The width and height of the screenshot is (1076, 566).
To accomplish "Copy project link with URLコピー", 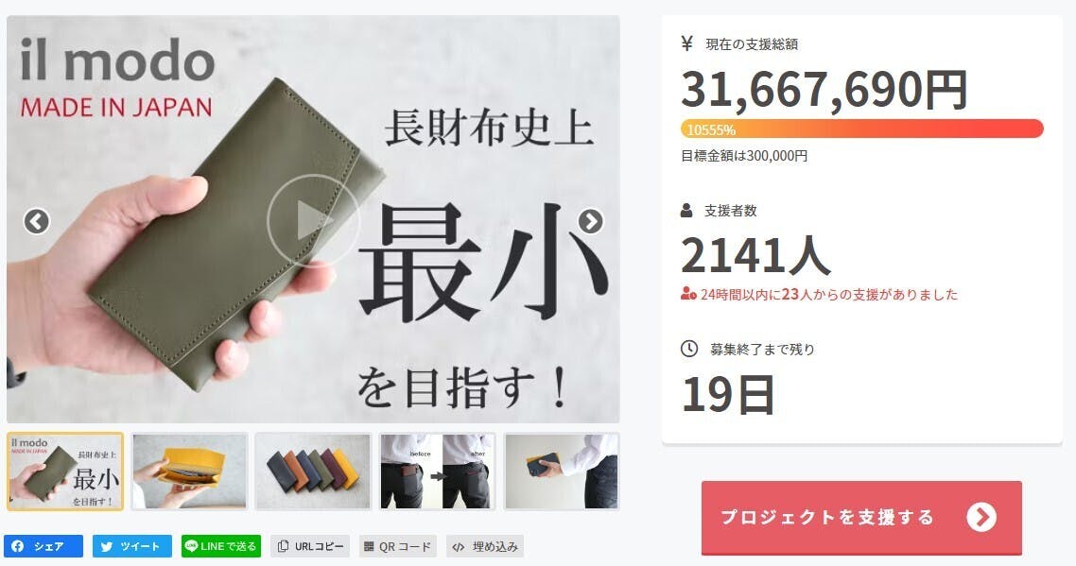I will [x=310, y=546].
